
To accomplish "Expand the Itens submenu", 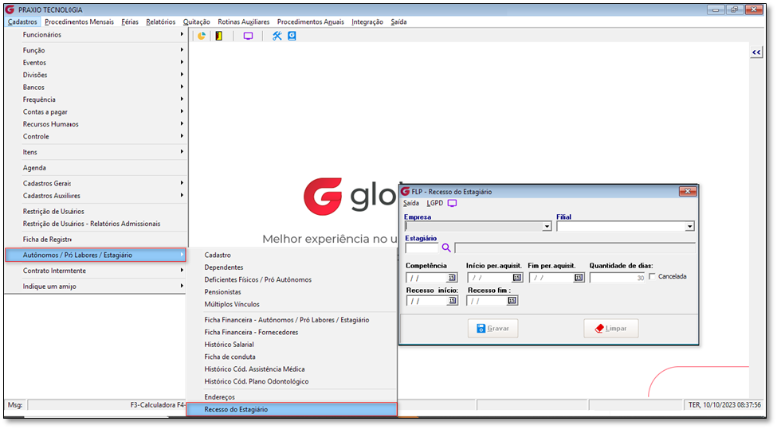I will tap(96, 152).
